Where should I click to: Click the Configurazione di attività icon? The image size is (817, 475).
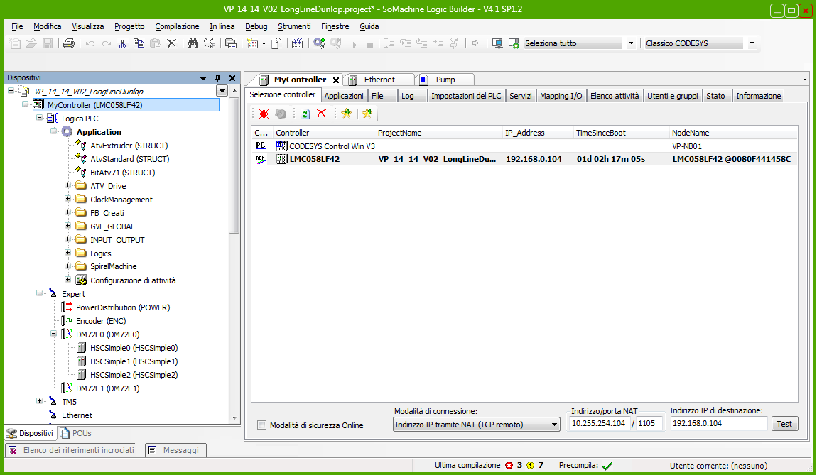pos(81,280)
